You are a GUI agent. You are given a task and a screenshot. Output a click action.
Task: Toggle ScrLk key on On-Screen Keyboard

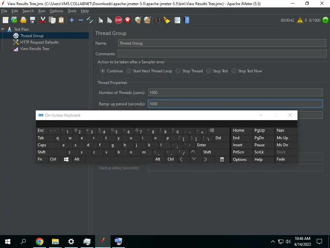[x=263, y=152]
